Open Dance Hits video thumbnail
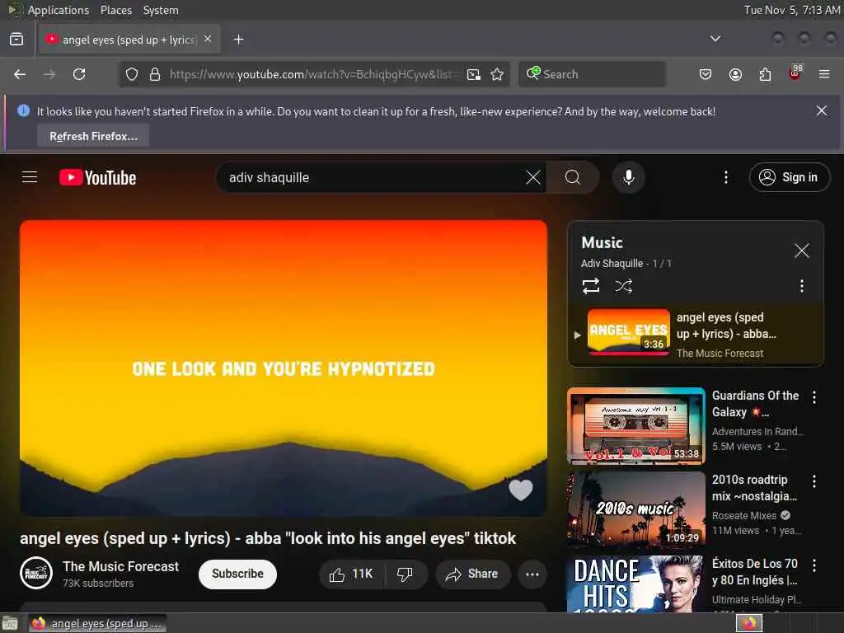The image size is (844, 633). pos(635,584)
